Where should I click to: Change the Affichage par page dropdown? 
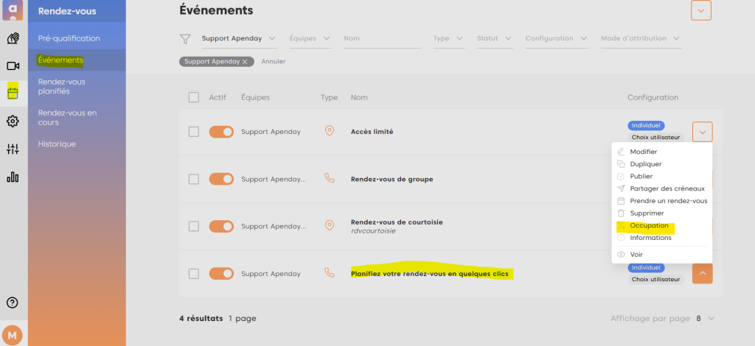pyautogui.click(x=705, y=319)
